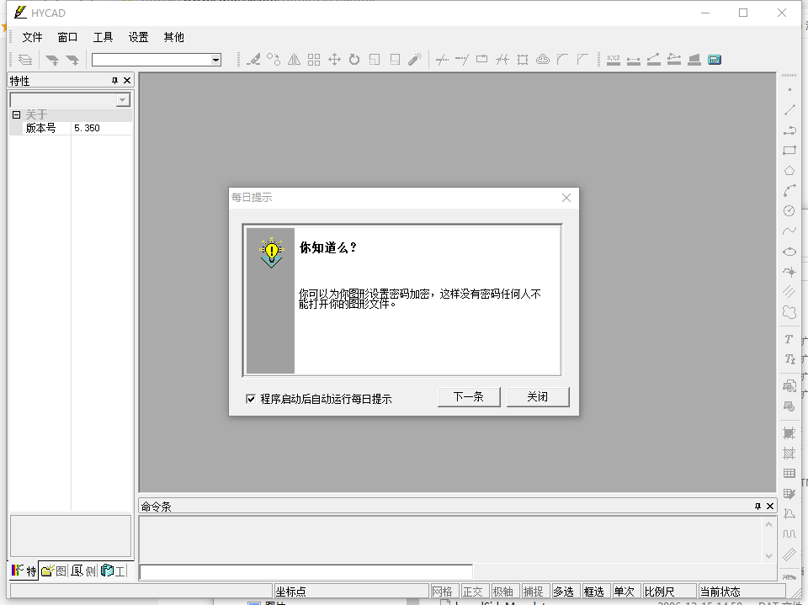The image size is (808, 605).
Task: Select the ellipse drawing tool
Action: click(789, 252)
